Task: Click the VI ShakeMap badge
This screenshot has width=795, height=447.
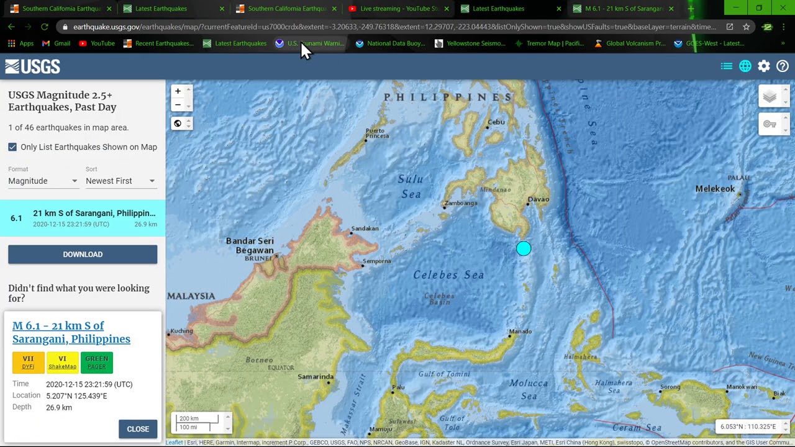Action: coord(62,362)
